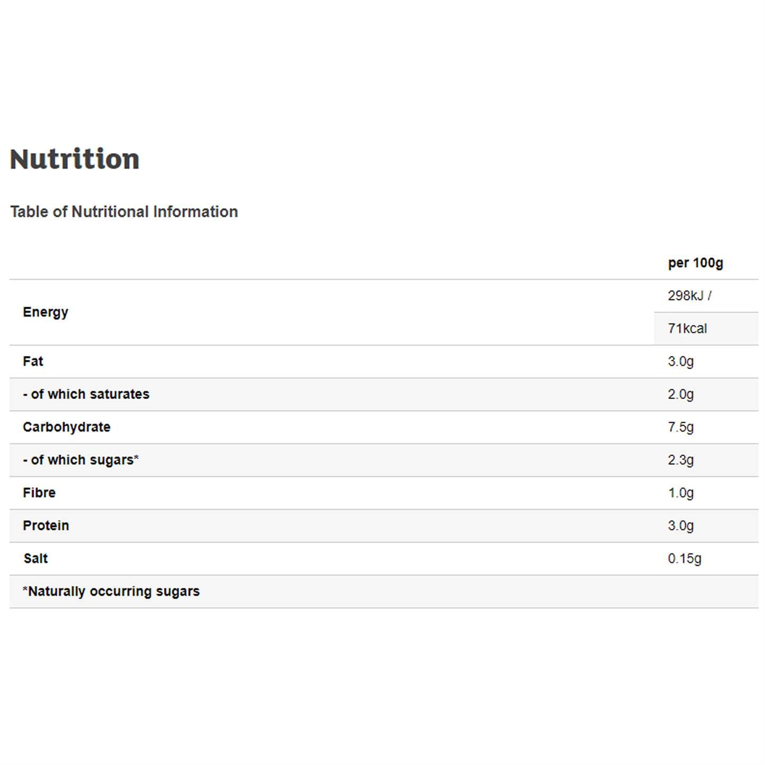Click the Energy row label
The width and height of the screenshot is (765, 765).
[x=46, y=312]
